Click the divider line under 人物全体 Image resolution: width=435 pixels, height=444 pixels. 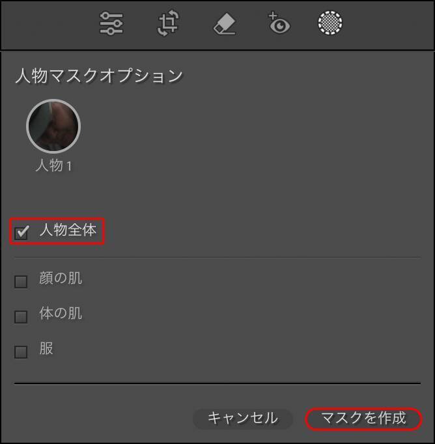(x=218, y=258)
